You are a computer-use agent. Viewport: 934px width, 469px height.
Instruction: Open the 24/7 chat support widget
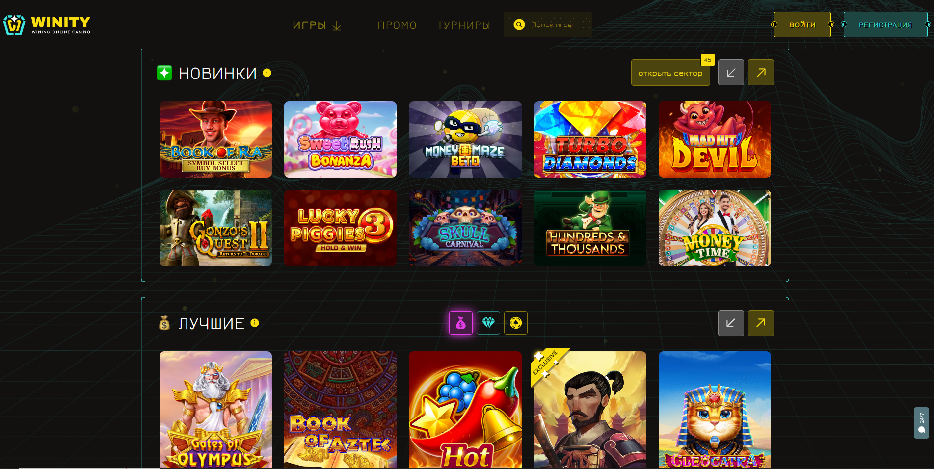[921, 423]
